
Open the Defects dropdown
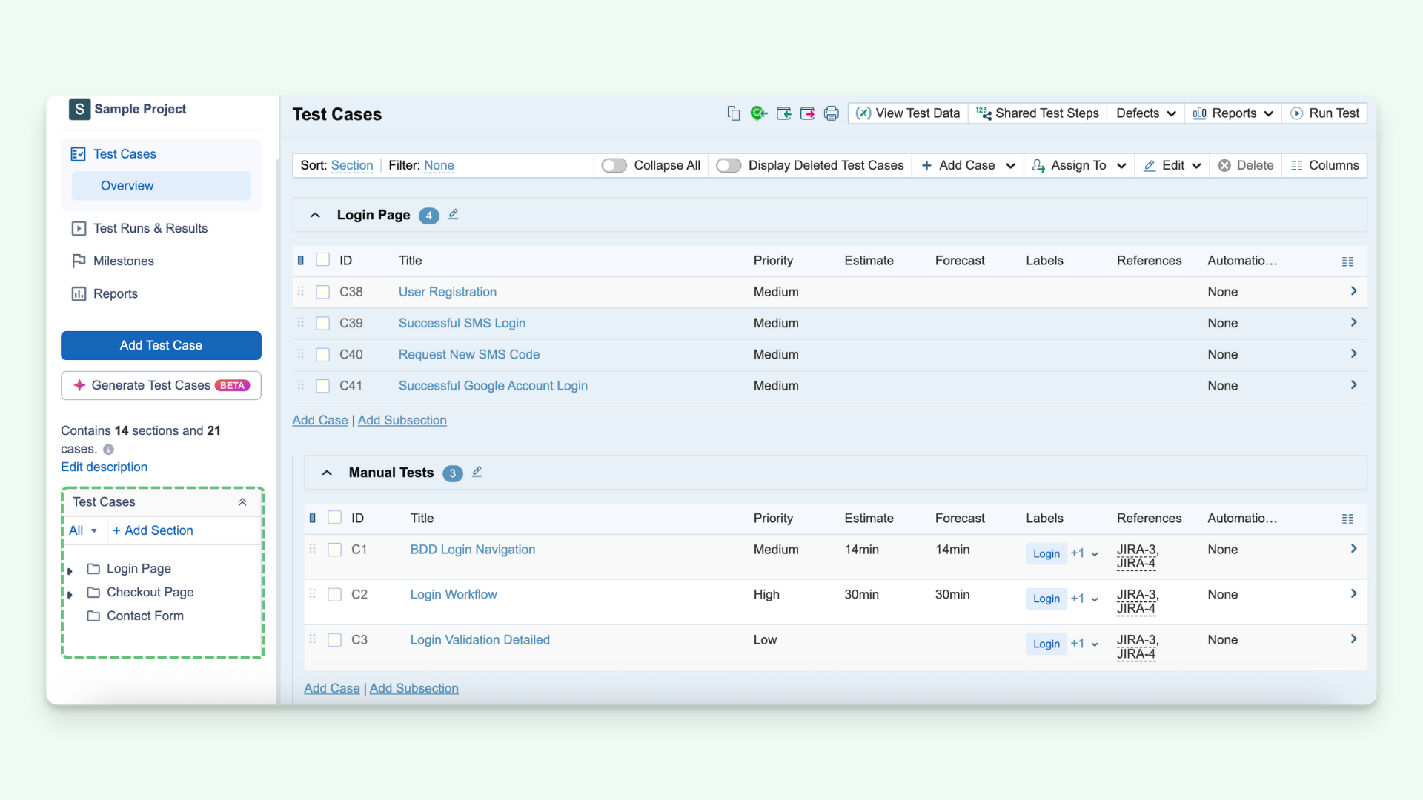pos(1145,113)
